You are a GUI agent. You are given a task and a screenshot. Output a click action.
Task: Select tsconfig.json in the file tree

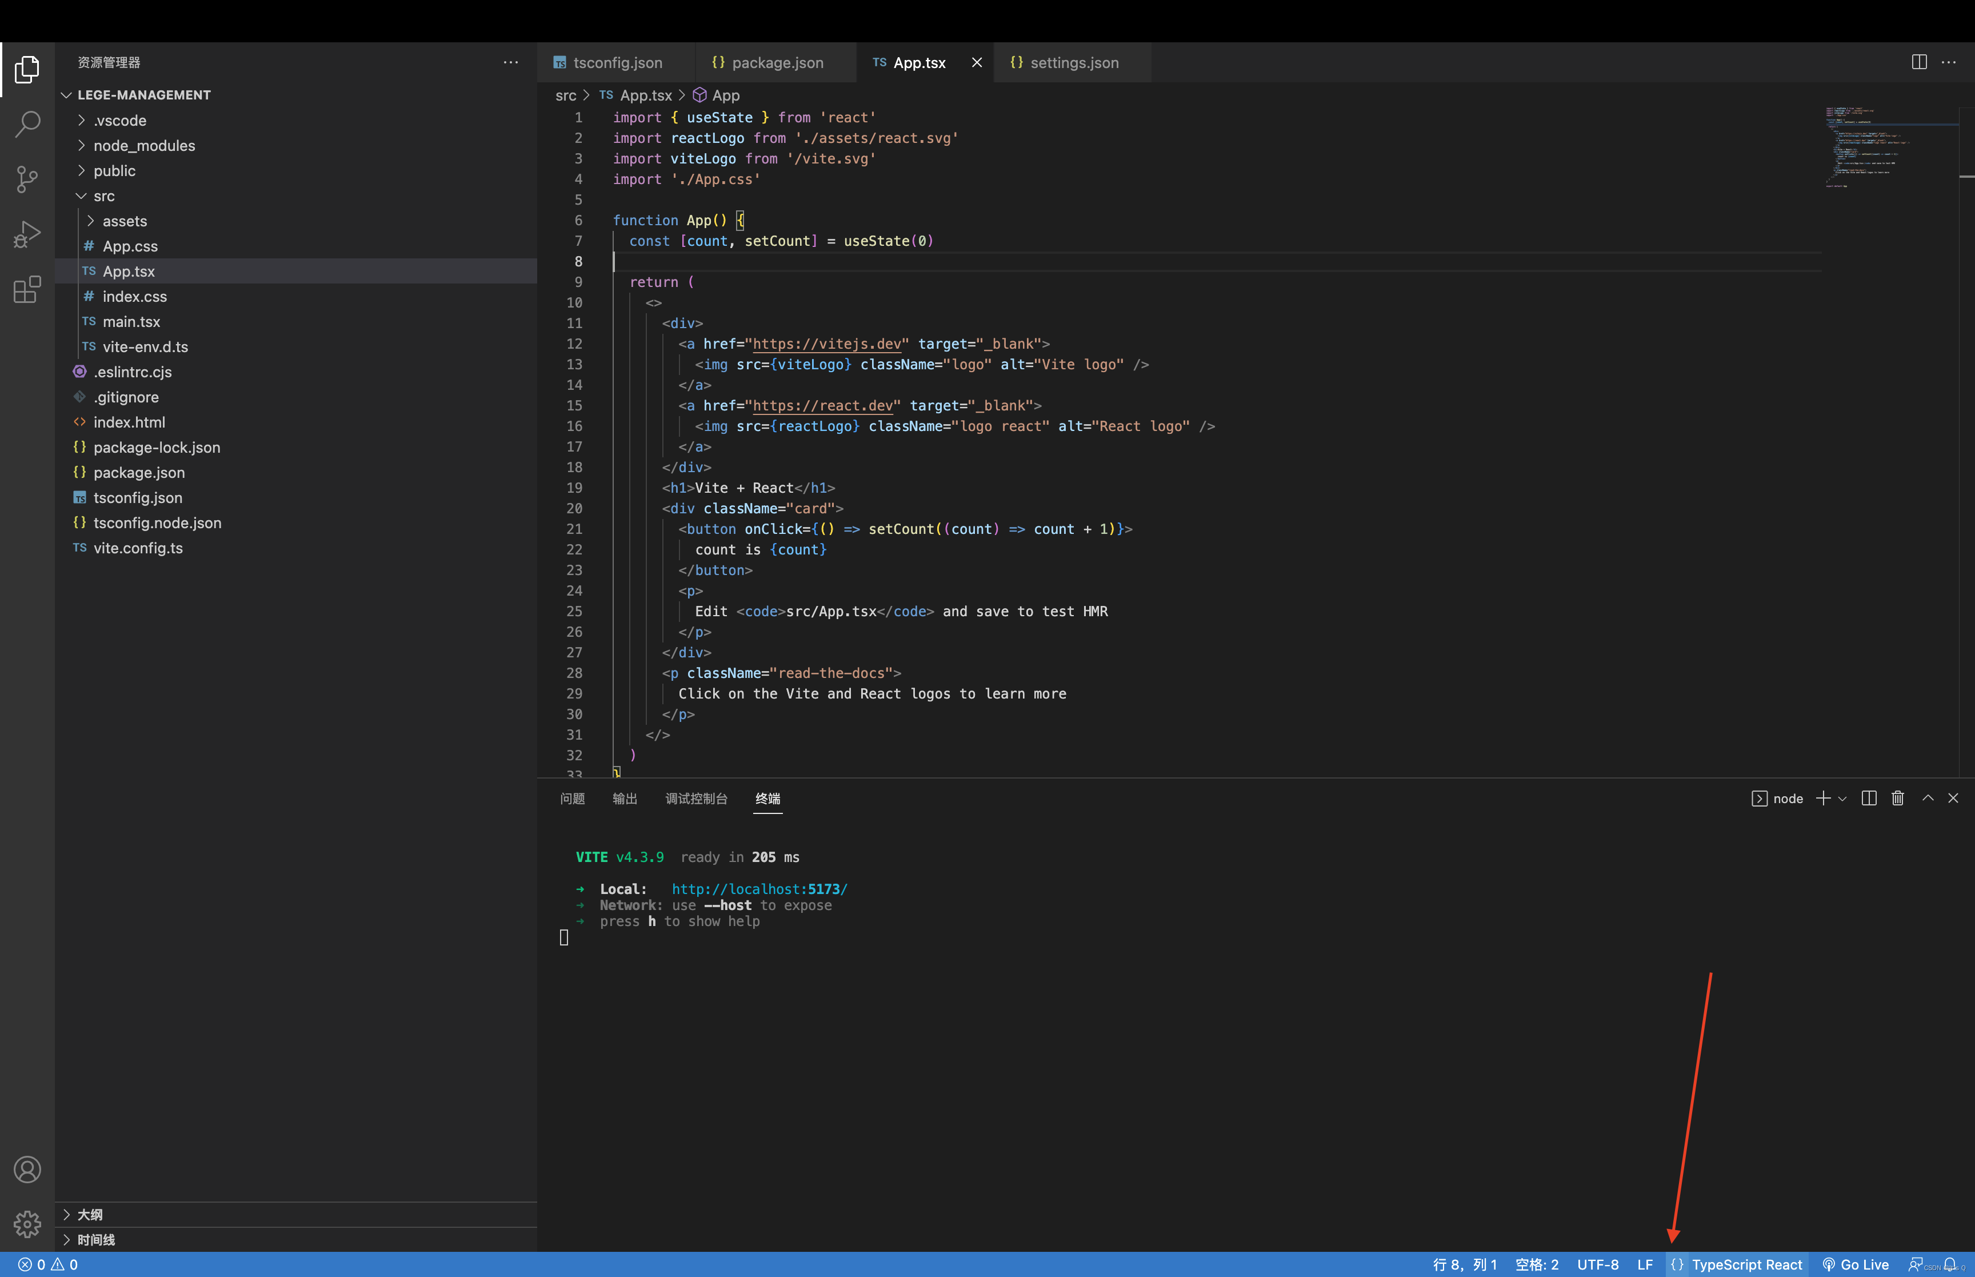coord(296,497)
